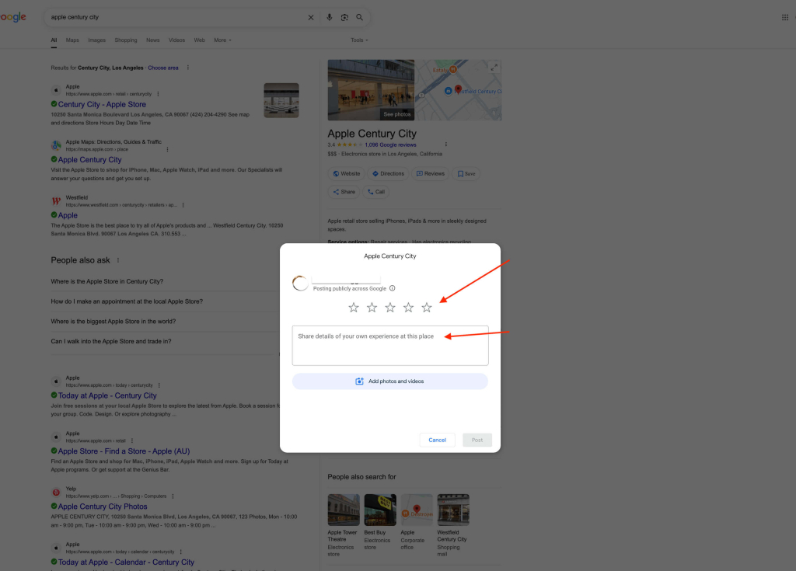796x571 pixels.
Task: Open search by image camera icon
Action: coord(344,17)
